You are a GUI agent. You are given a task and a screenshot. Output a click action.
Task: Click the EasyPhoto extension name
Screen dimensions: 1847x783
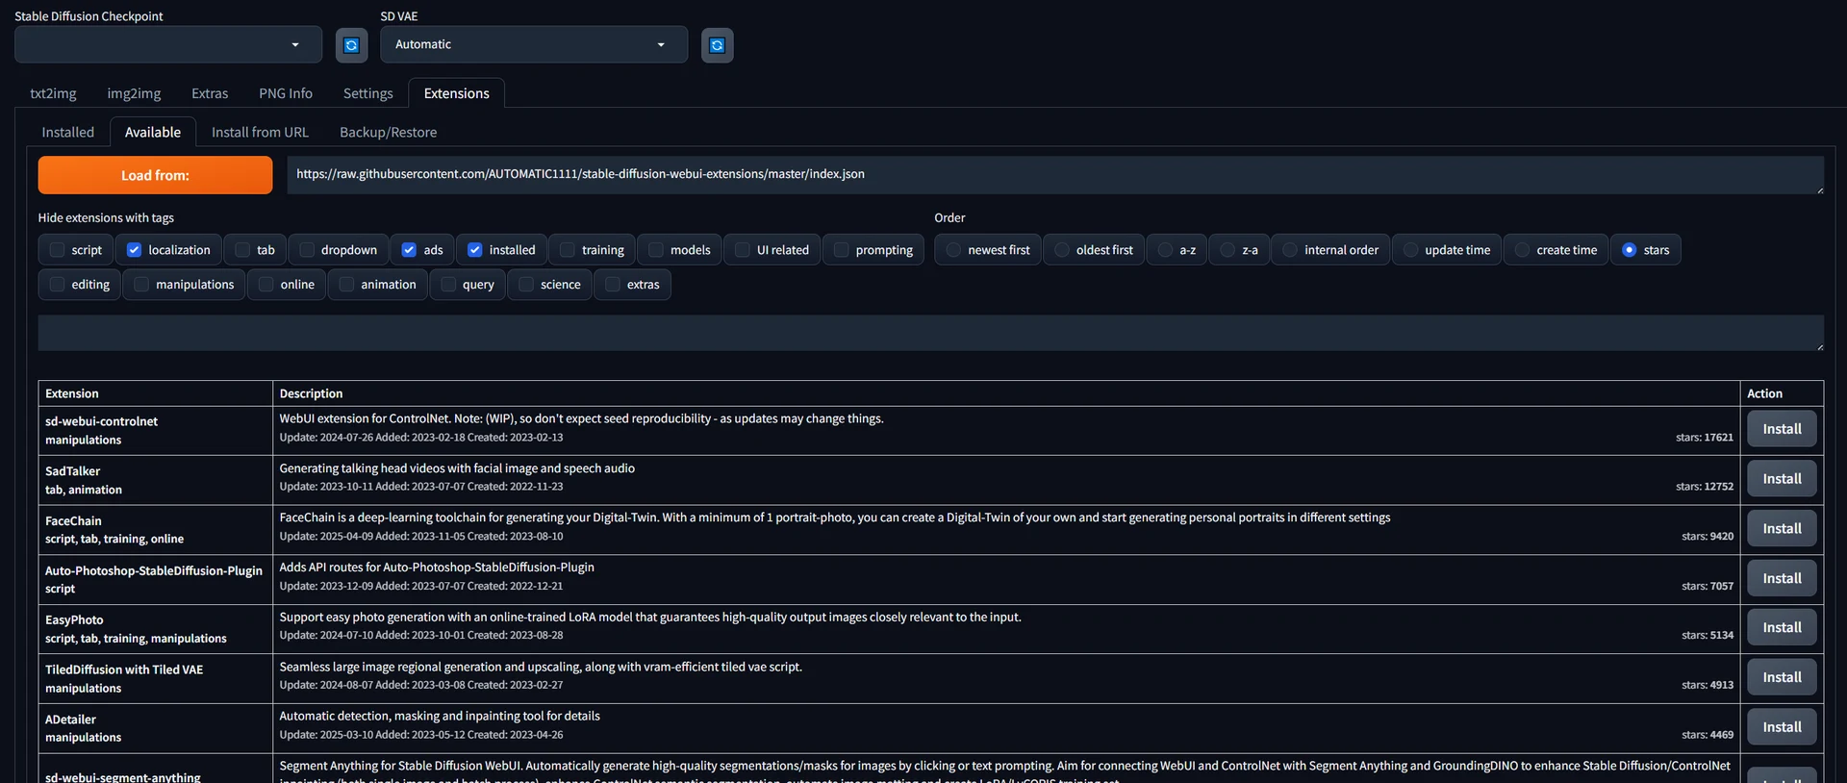74,620
